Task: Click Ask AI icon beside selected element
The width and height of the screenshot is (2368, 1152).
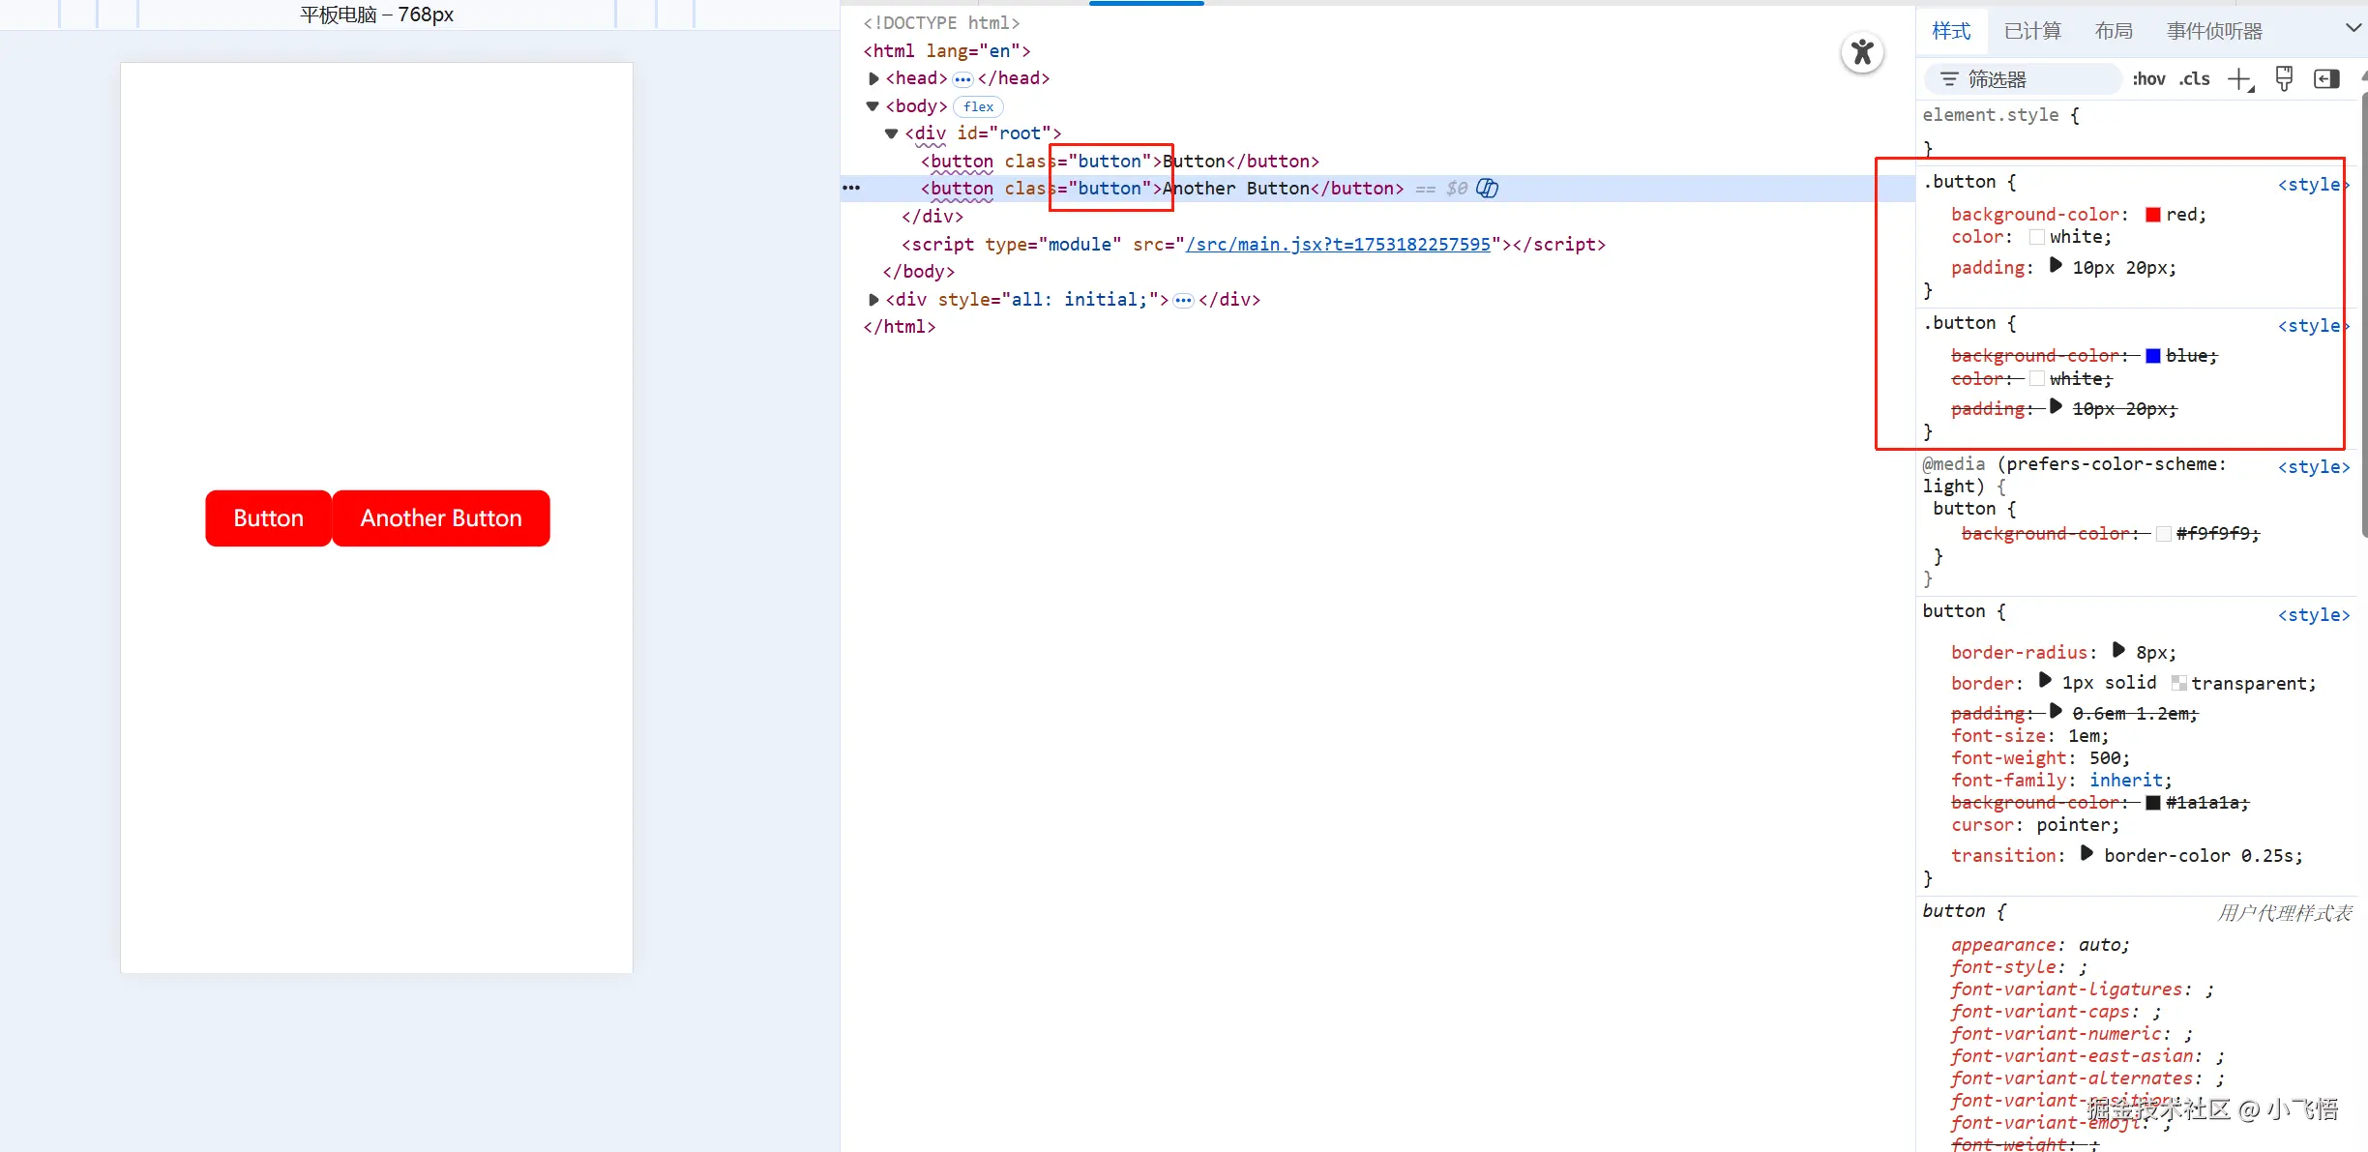Action: 1488,189
